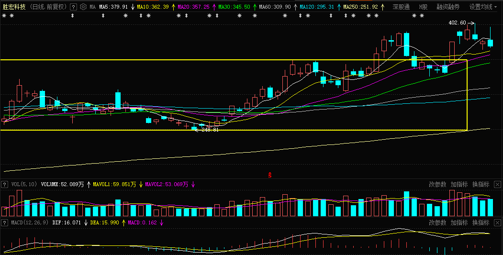Click the 402.60 high price label
The width and height of the screenshot is (503, 255).
[x=457, y=23]
